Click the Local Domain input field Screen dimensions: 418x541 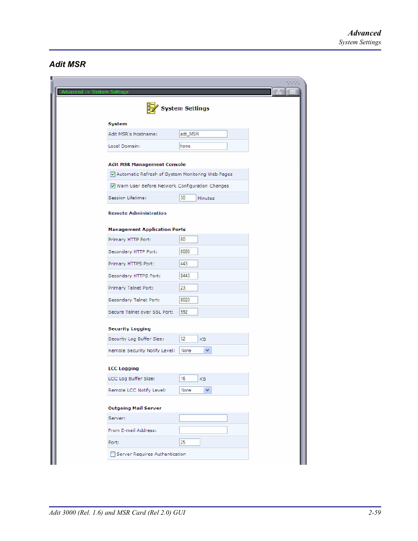[203, 146]
